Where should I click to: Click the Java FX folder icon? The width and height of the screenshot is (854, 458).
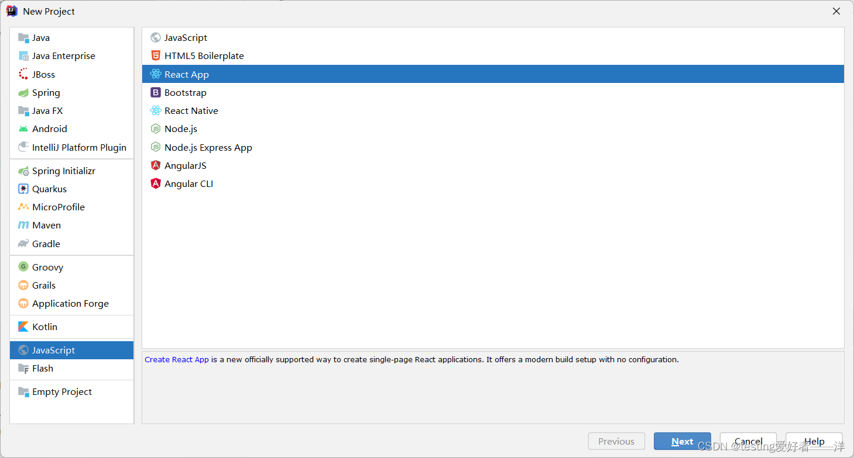(x=23, y=111)
